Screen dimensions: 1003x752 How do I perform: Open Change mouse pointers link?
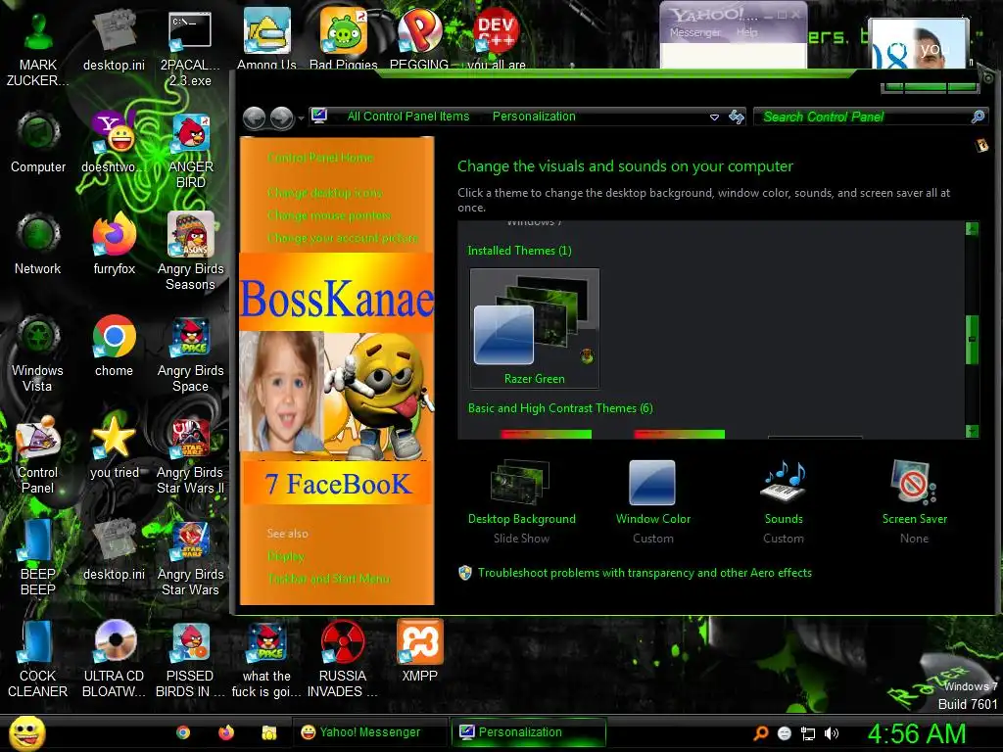[x=328, y=215]
